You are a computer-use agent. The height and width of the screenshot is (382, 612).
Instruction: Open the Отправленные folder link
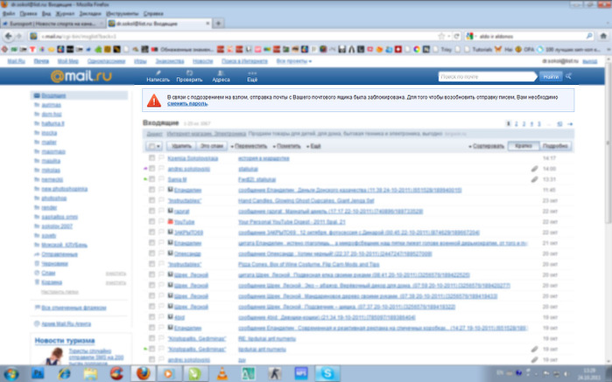pyautogui.click(x=60, y=254)
